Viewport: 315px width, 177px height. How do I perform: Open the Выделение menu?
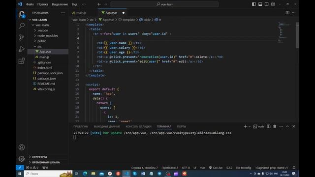pyautogui.click(x=60, y=4)
